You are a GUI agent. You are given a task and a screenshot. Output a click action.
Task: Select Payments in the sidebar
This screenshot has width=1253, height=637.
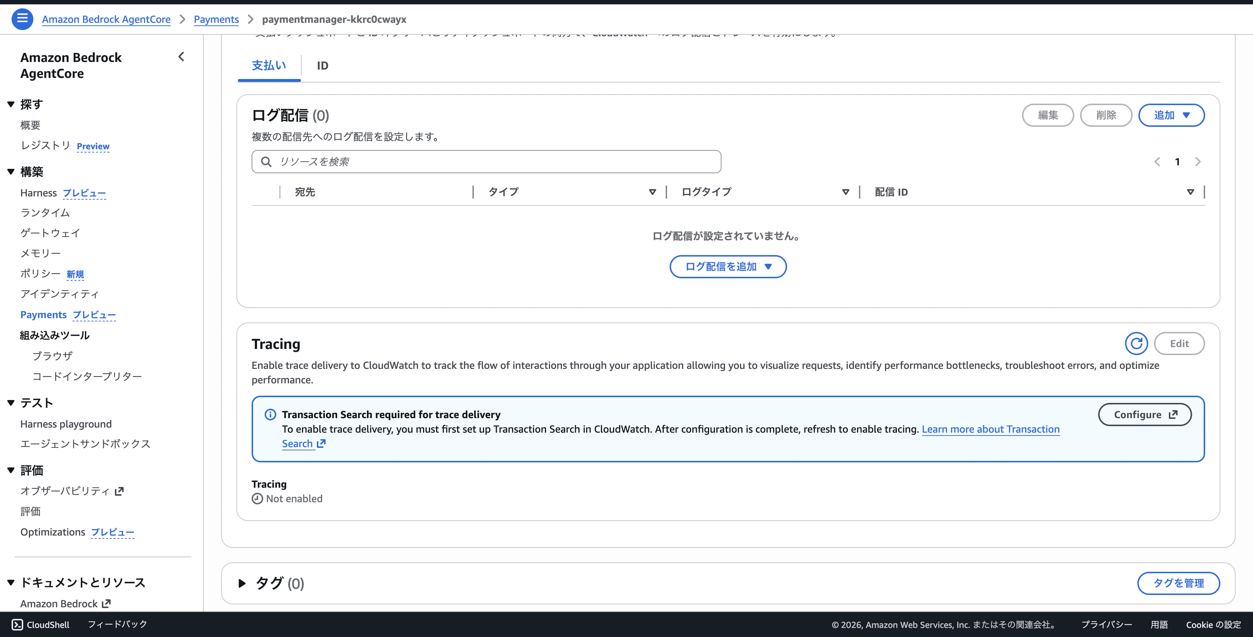43,315
